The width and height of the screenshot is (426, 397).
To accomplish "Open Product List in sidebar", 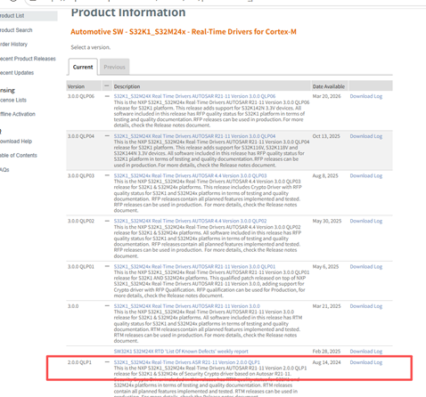I will 12,16.
